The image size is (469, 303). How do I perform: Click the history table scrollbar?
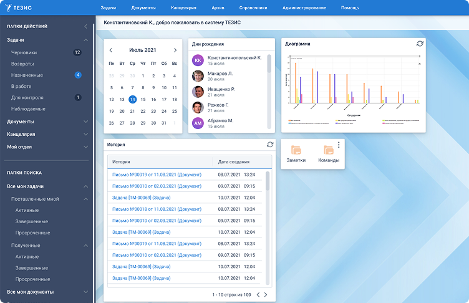click(267, 181)
